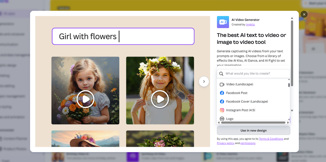
Task: Close the app dialog with the X button
Action: click(x=304, y=14)
